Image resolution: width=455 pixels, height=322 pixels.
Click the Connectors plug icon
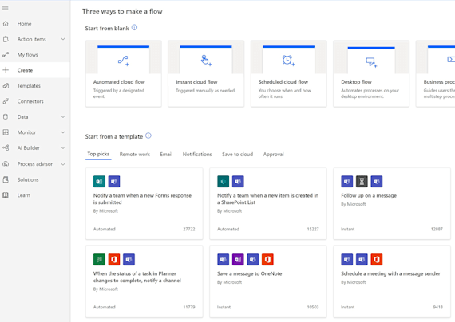click(6, 101)
